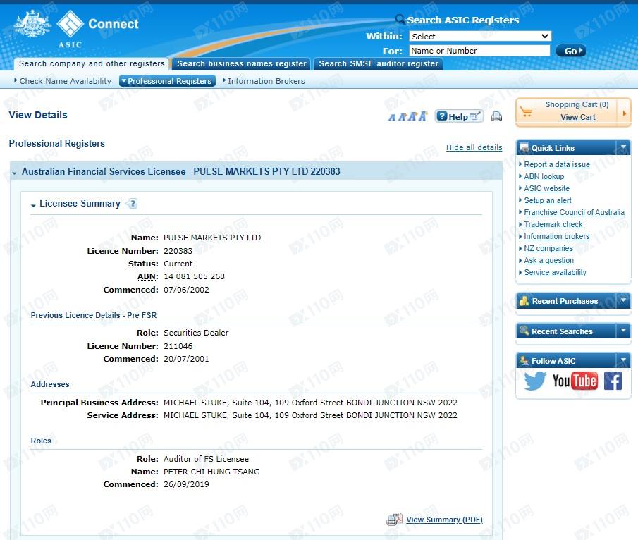638x540 pixels.
Task: Collapse the Quick Links panel arrow
Action: click(622, 147)
